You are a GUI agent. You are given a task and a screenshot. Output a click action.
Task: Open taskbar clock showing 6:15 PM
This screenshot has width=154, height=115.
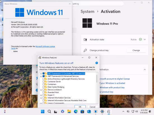click(x=144, y=111)
